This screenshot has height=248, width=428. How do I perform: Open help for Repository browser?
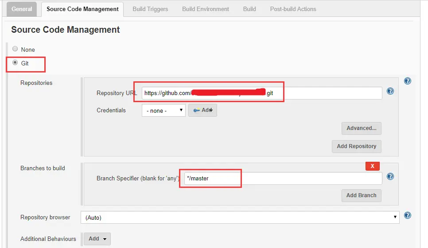408,216
